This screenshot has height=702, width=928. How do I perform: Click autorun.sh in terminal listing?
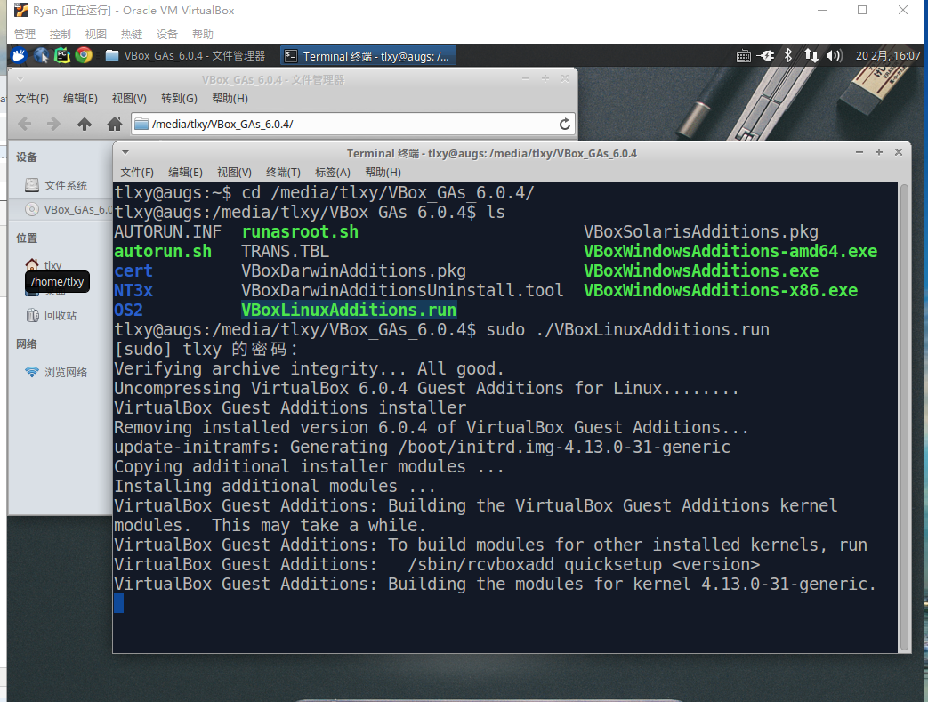[163, 251]
